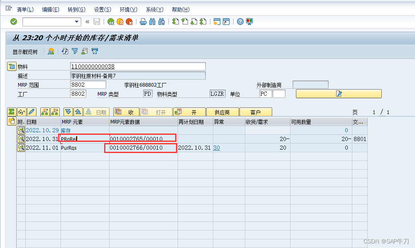Viewport: 415px width, 248px height.
Task: Collapse command field with double-chevron icon
Action: [x=87, y=22]
